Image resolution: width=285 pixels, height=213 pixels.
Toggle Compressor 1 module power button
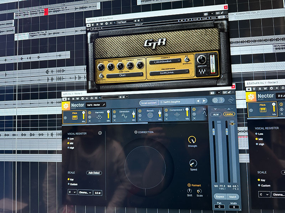[166, 110]
